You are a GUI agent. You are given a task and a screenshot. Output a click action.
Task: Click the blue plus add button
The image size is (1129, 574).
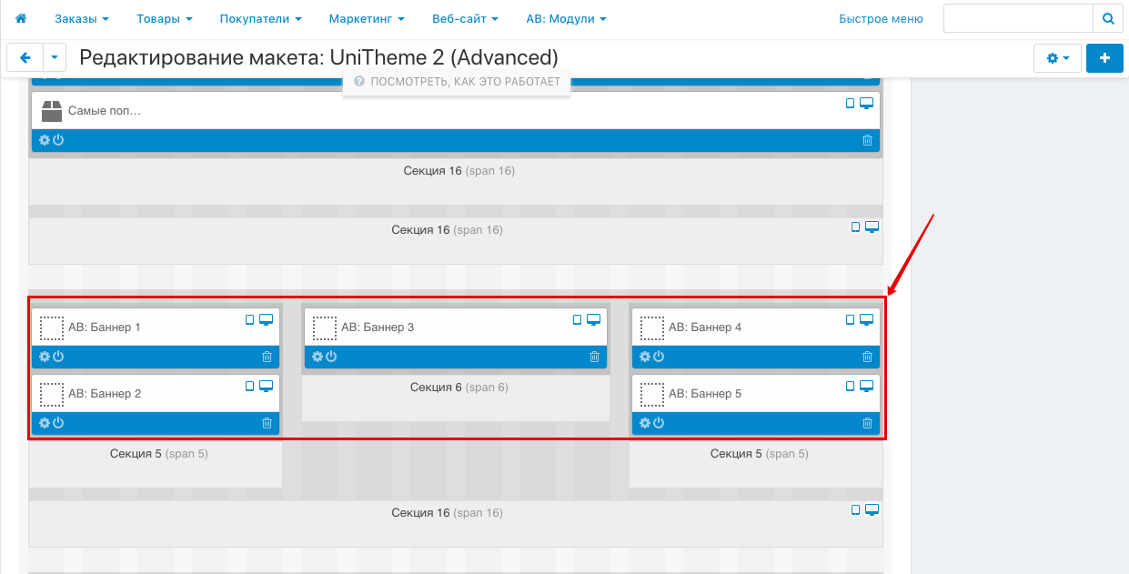tap(1104, 58)
